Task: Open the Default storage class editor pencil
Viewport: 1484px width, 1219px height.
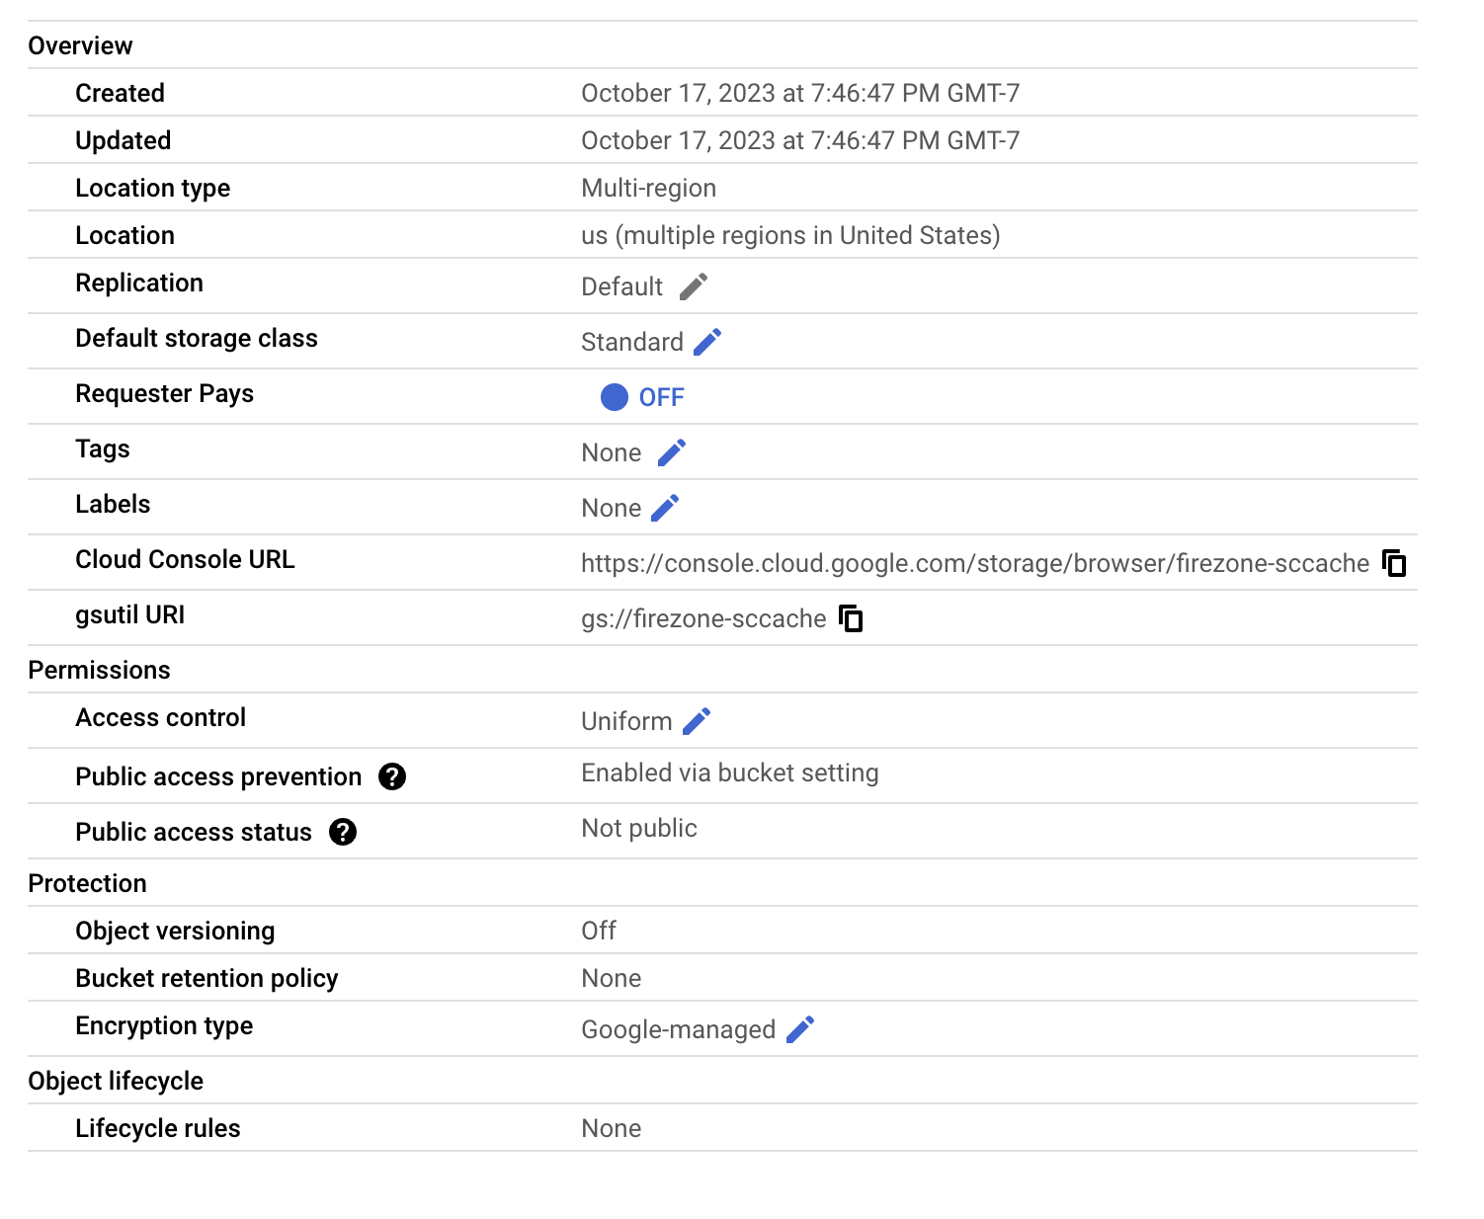Action: pos(707,341)
